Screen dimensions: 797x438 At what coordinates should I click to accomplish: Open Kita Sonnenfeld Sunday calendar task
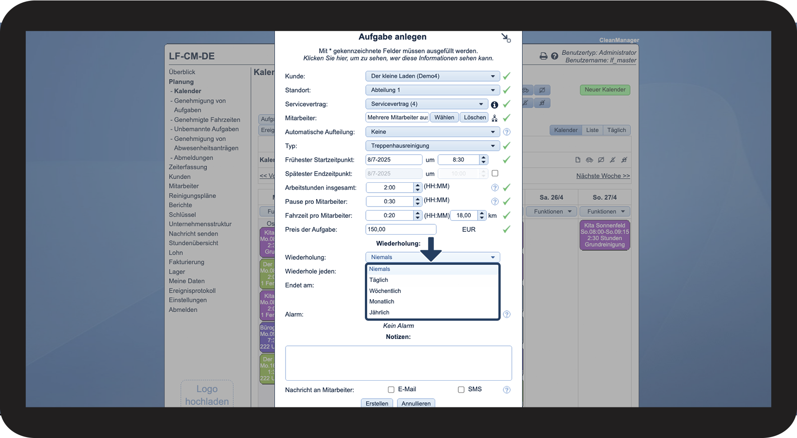[604, 235]
